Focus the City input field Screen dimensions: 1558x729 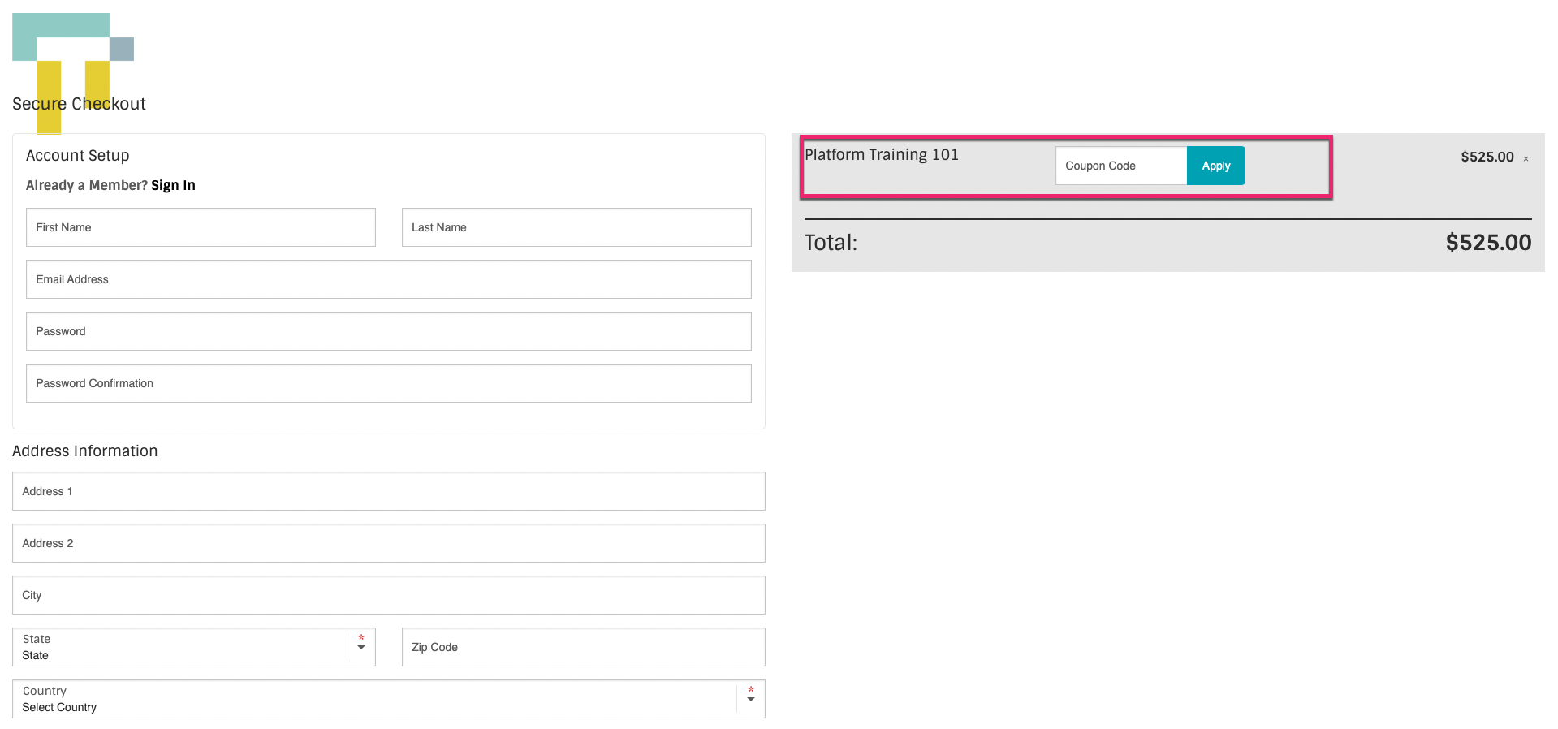388,595
